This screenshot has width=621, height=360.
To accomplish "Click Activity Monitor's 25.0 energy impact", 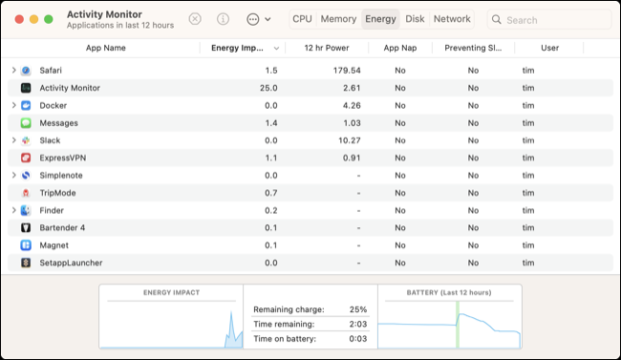I will tap(268, 88).
